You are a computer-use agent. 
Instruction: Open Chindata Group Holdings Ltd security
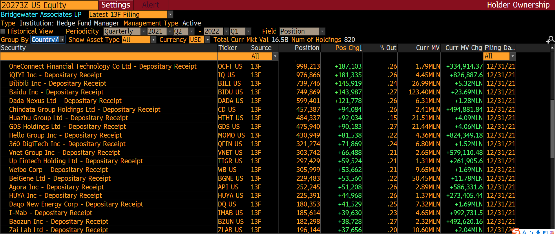coord(85,109)
